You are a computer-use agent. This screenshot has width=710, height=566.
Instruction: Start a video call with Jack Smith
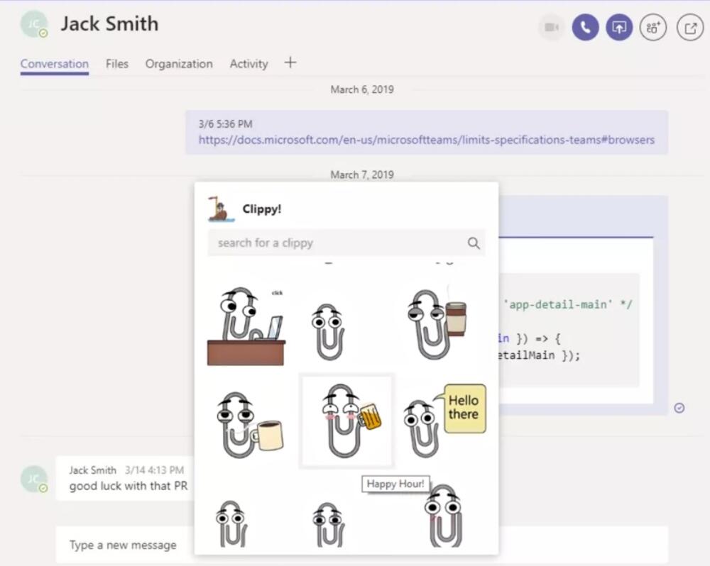(551, 28)
